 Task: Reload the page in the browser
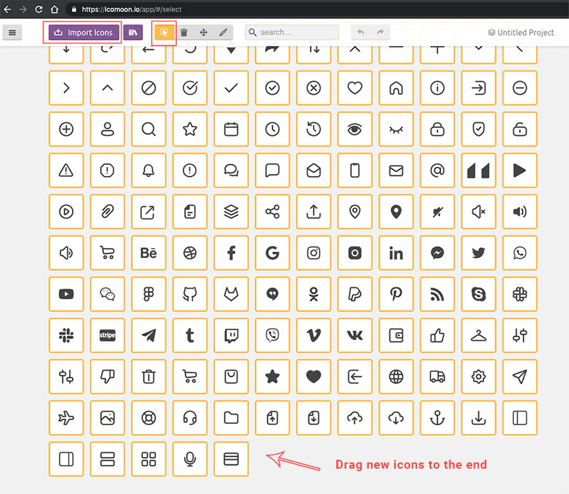[x=39, y=9]
